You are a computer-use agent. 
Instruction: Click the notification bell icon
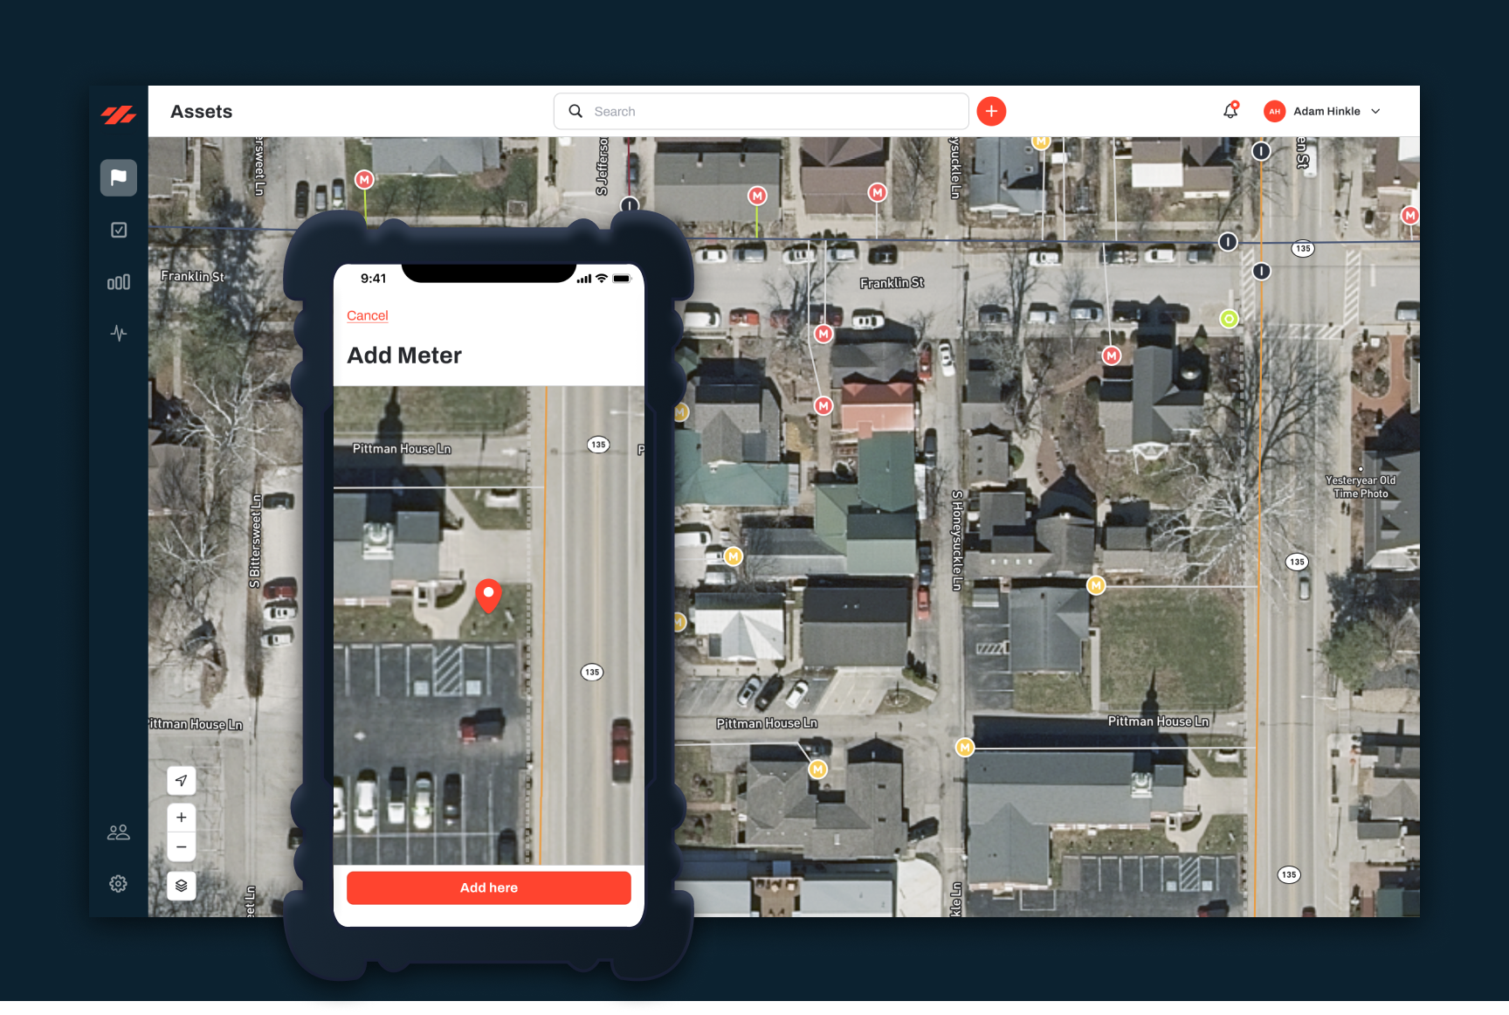click(1230, 110)
